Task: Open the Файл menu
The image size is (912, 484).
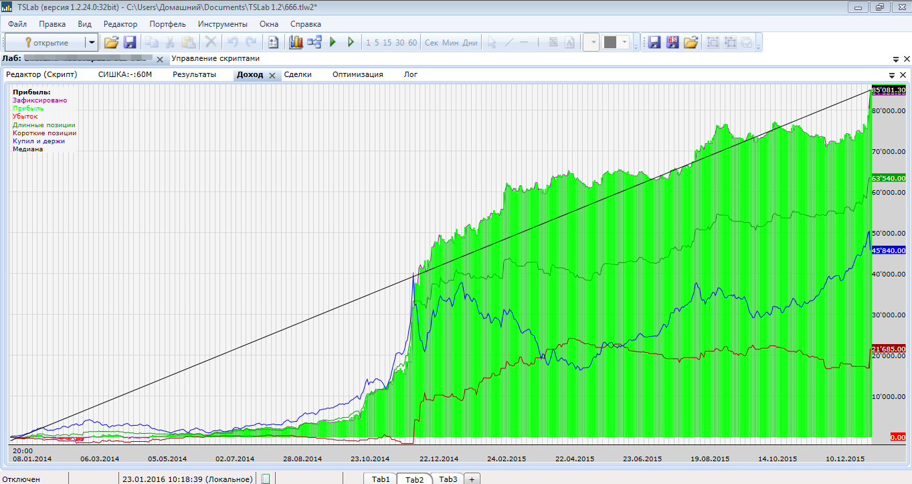Action: click(18, 23)
